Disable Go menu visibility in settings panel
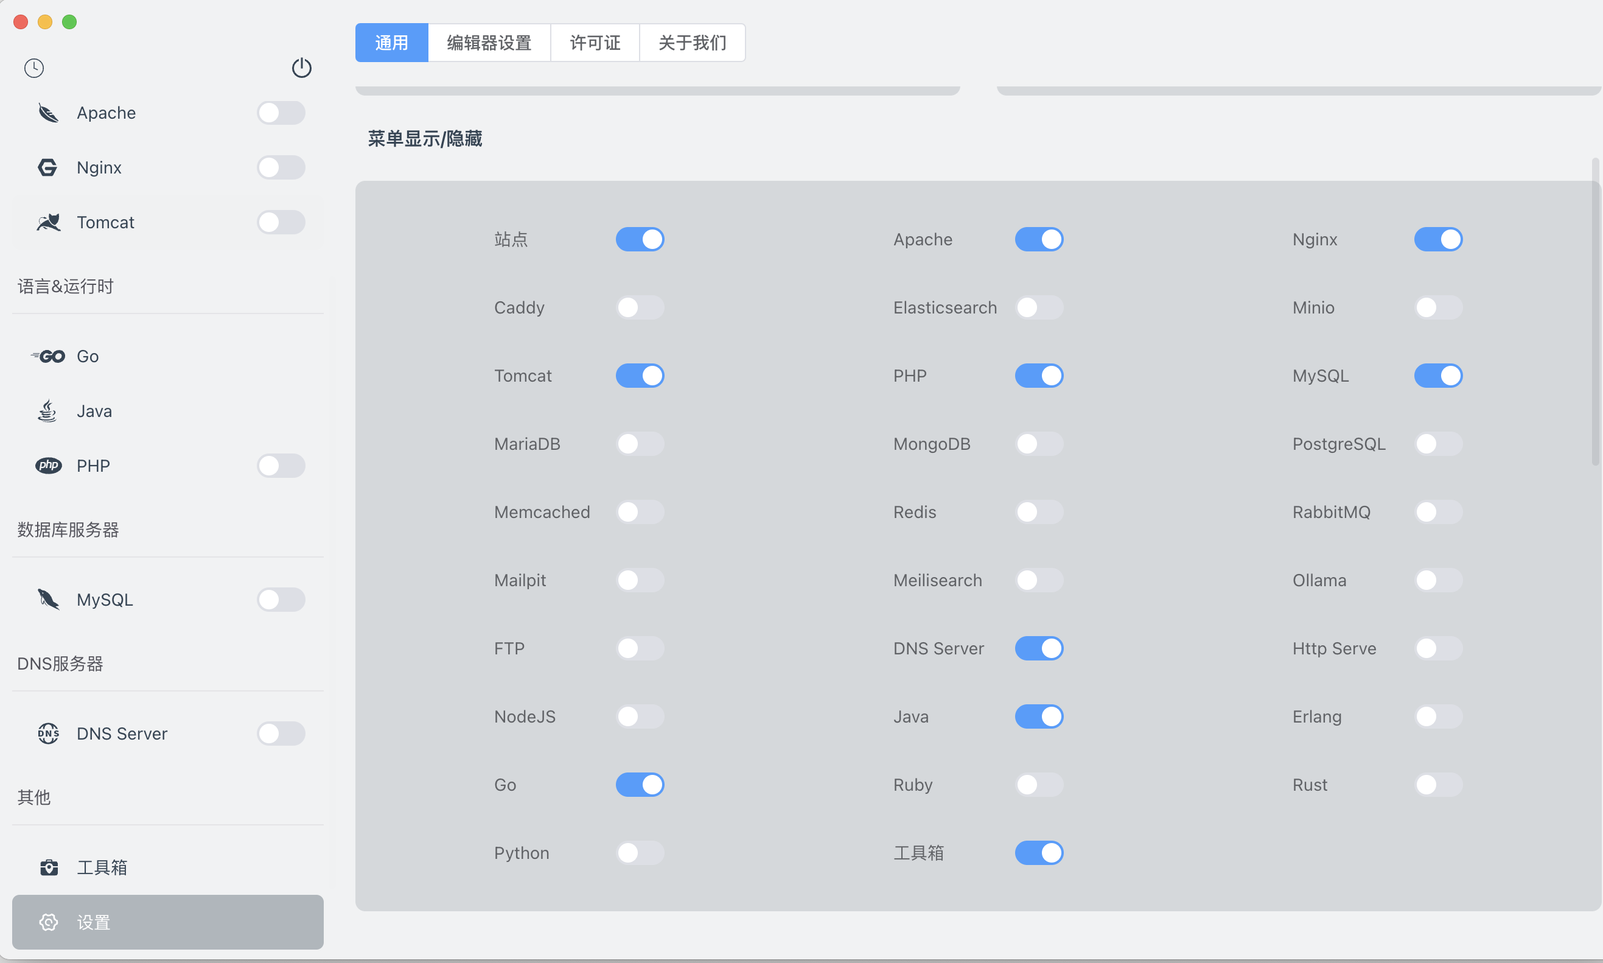Screen dimensions: 1603x963 point(640,785)
